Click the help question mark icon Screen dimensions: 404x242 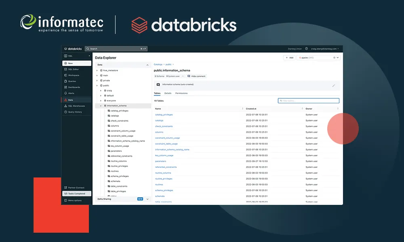[306, 49]
